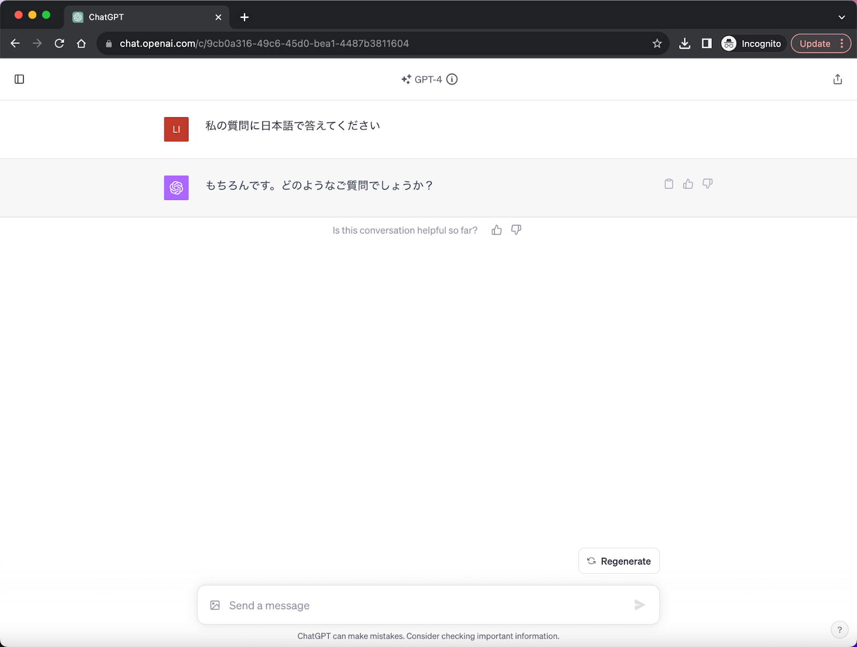This screenshot has height=647, width=857.
Task: Click the Regenerate button
Action: coord(619,561)
